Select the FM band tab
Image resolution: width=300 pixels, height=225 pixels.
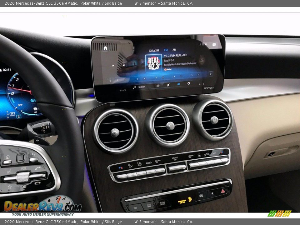166,50
